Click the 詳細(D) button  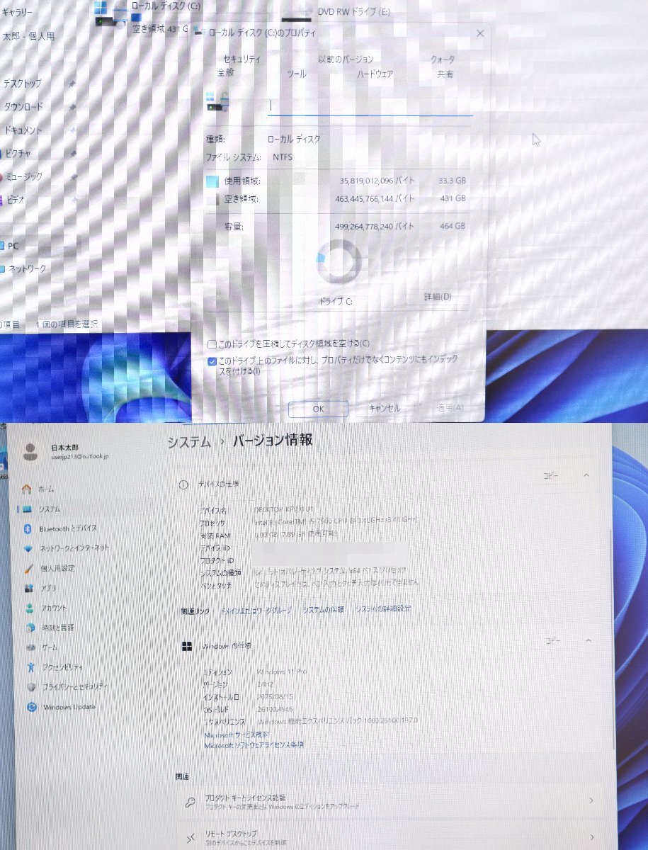point(437,296)
